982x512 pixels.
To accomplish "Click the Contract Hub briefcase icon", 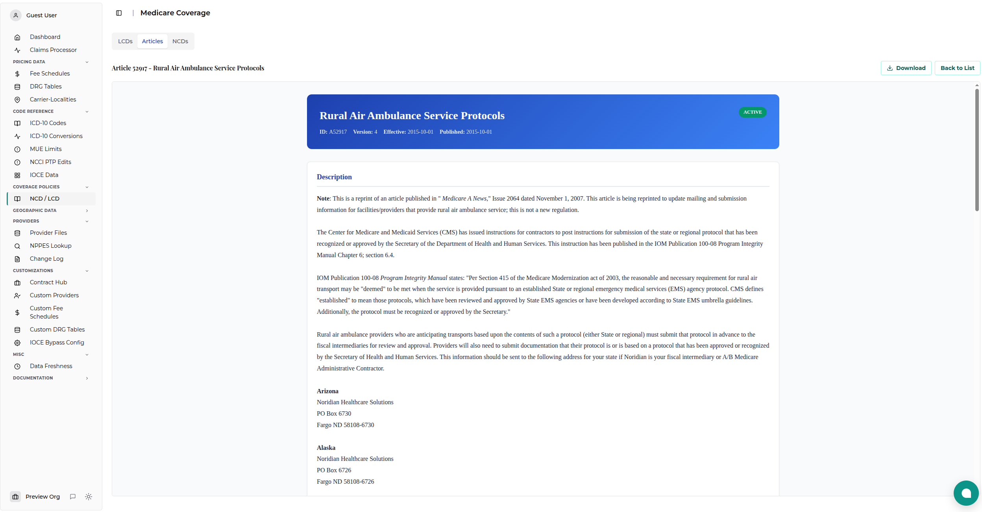I will tap(17, 283).
